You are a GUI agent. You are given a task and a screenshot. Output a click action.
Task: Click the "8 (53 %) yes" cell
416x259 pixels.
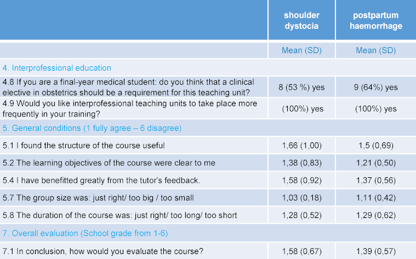(x=302, y=87)
